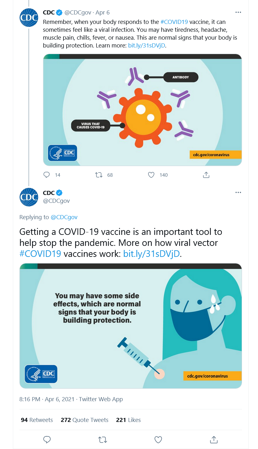The height and width of the screenshot is (449, 258).
Task: View the 94 Retweets list
Action: (37, 420)
